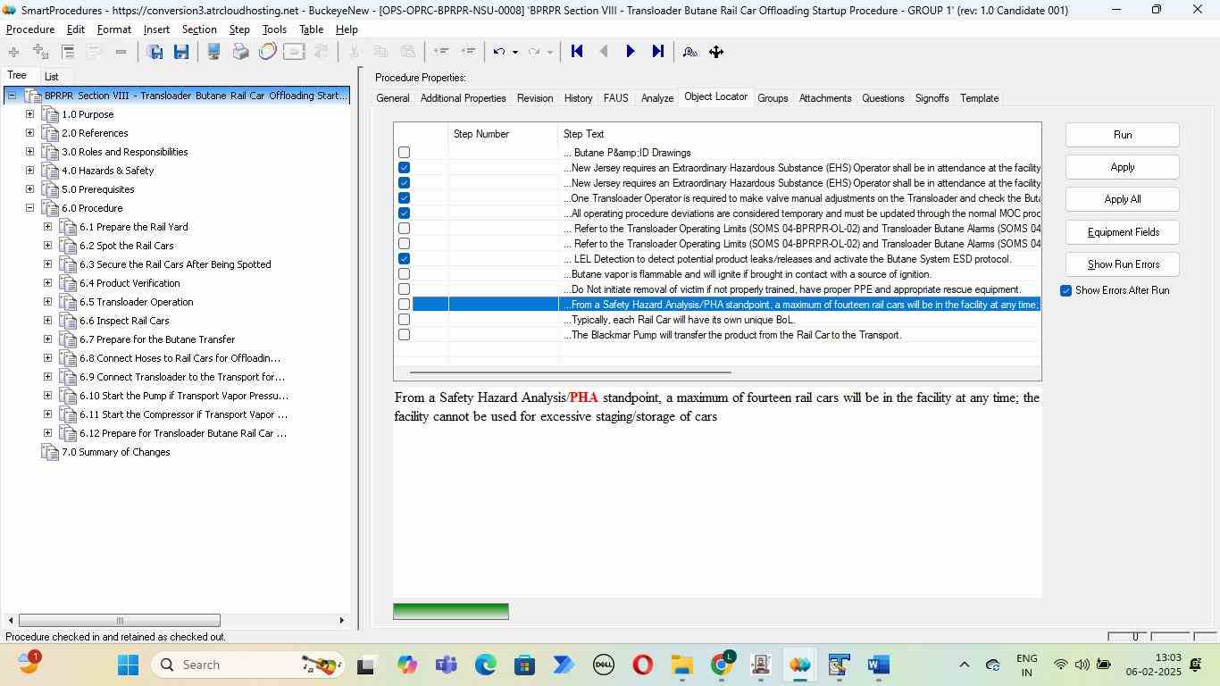The width and height of the screenshot is (1220, 686).
Task: Collapse the 6.0 Procedure tree node
Action: coord(29,208)
